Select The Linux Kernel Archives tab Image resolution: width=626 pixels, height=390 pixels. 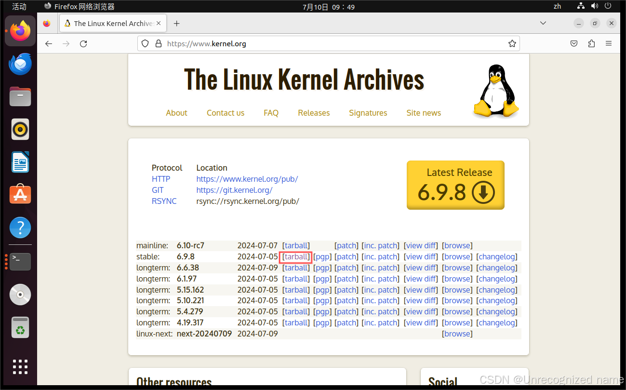tap(113, 23)
